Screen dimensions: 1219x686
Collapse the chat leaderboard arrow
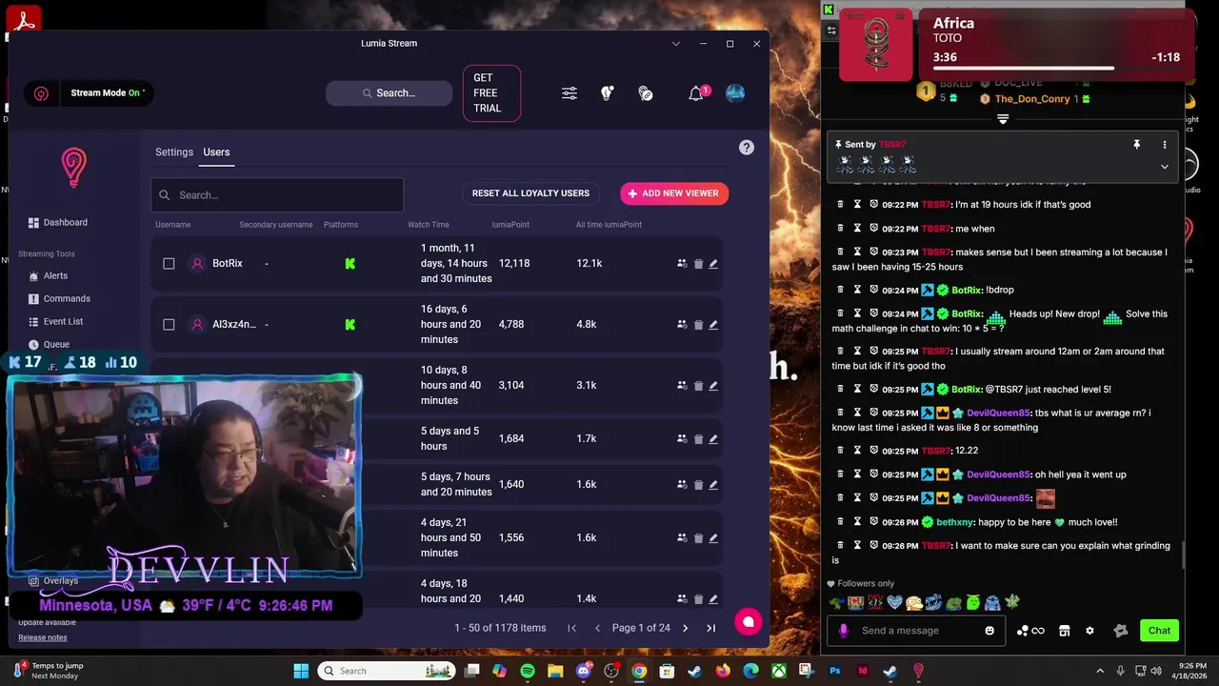[x=1003, y=119]
